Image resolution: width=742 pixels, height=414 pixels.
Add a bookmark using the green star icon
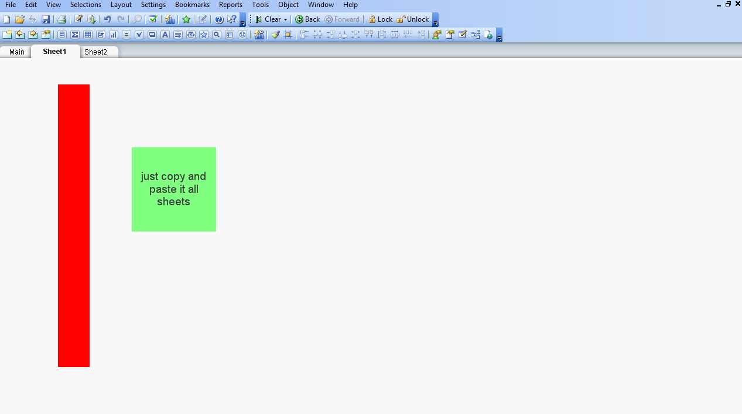pos(186,19)
